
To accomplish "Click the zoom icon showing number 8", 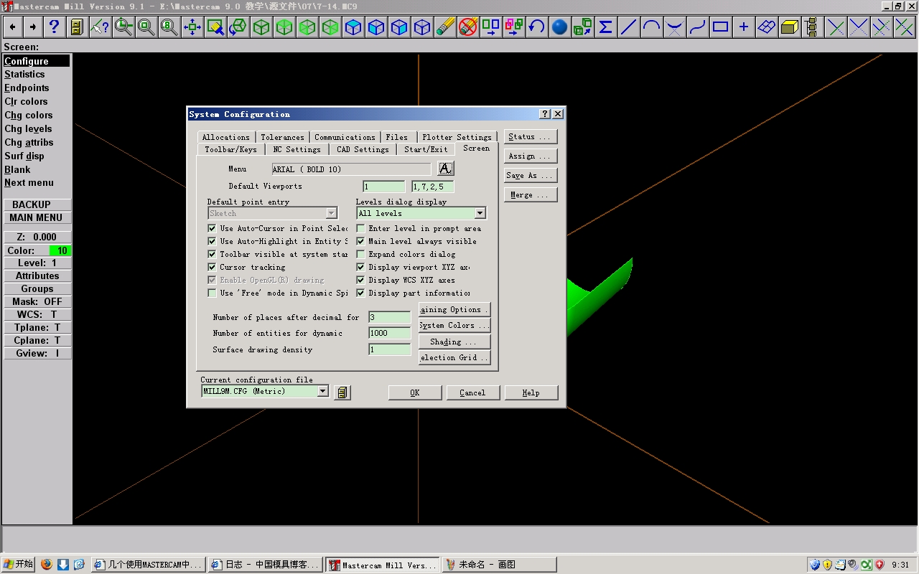I will point(169,27).
